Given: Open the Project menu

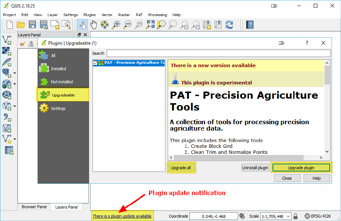Looking at the screenshot, I should pos(9,15).
